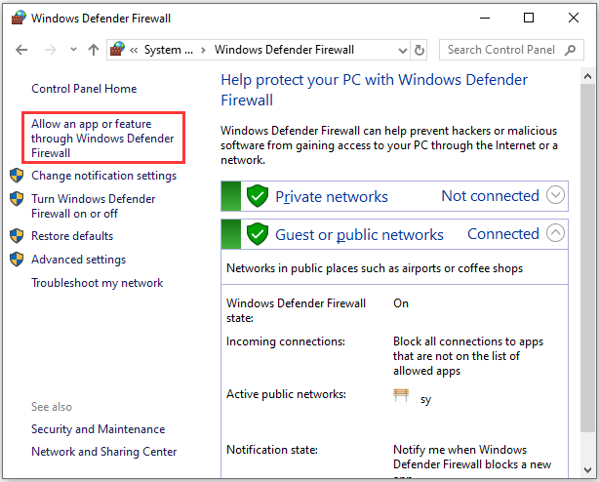Go back using the back arrow
The width and height of the screenshot is (599, 482).
pos(21,50)
